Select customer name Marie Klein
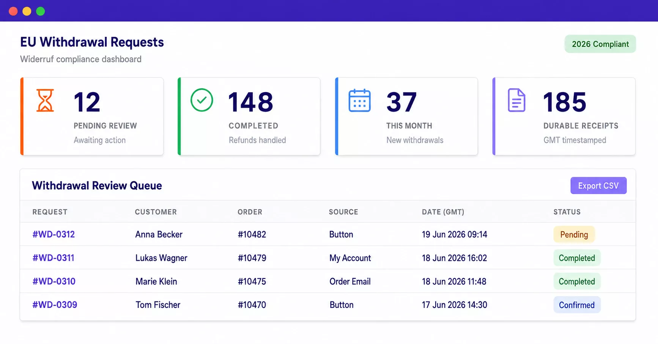This screenshot has height=344, width=658. pos(156,281)
